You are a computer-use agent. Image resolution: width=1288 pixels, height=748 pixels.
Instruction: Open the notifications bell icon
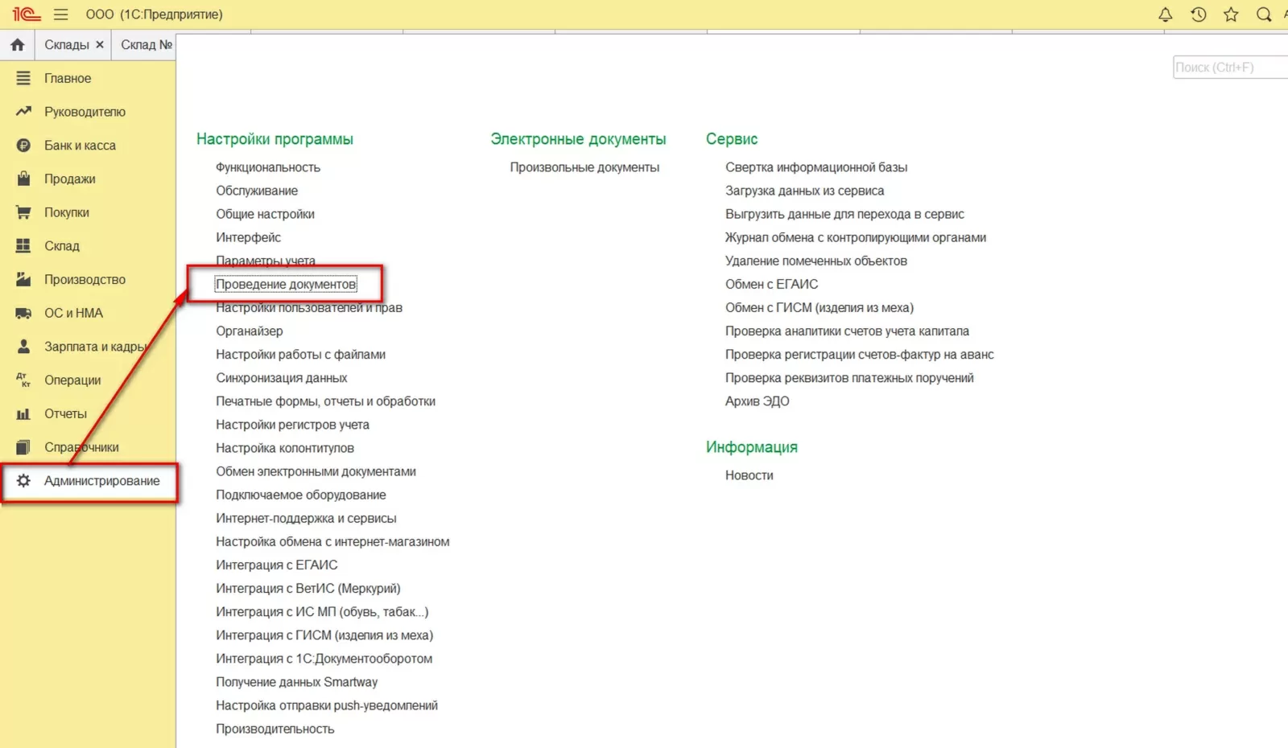click(x=1165, y=14)
